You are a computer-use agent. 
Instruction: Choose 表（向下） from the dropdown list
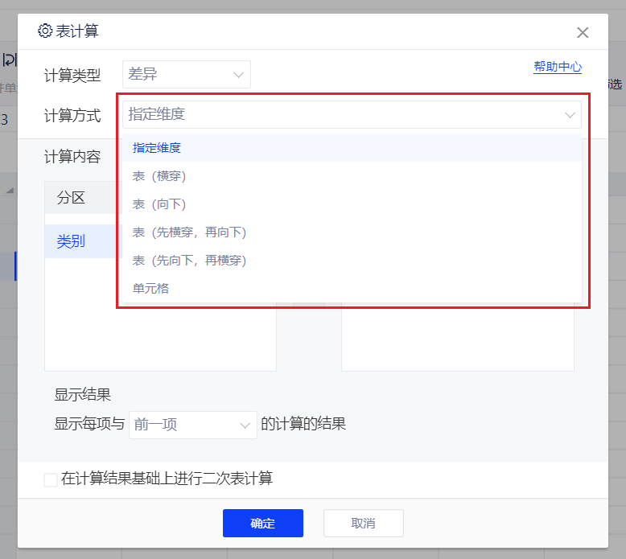click(159, 204)
